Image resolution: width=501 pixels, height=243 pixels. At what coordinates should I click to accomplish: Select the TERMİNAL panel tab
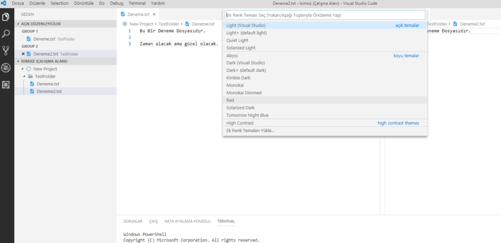[x=226, y=221]
